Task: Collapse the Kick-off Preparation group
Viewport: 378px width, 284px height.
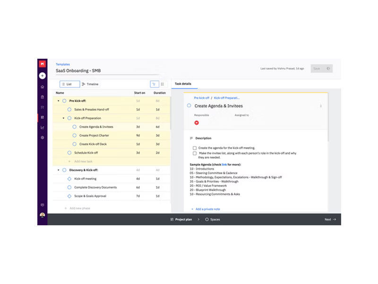Action: [64, 118]
